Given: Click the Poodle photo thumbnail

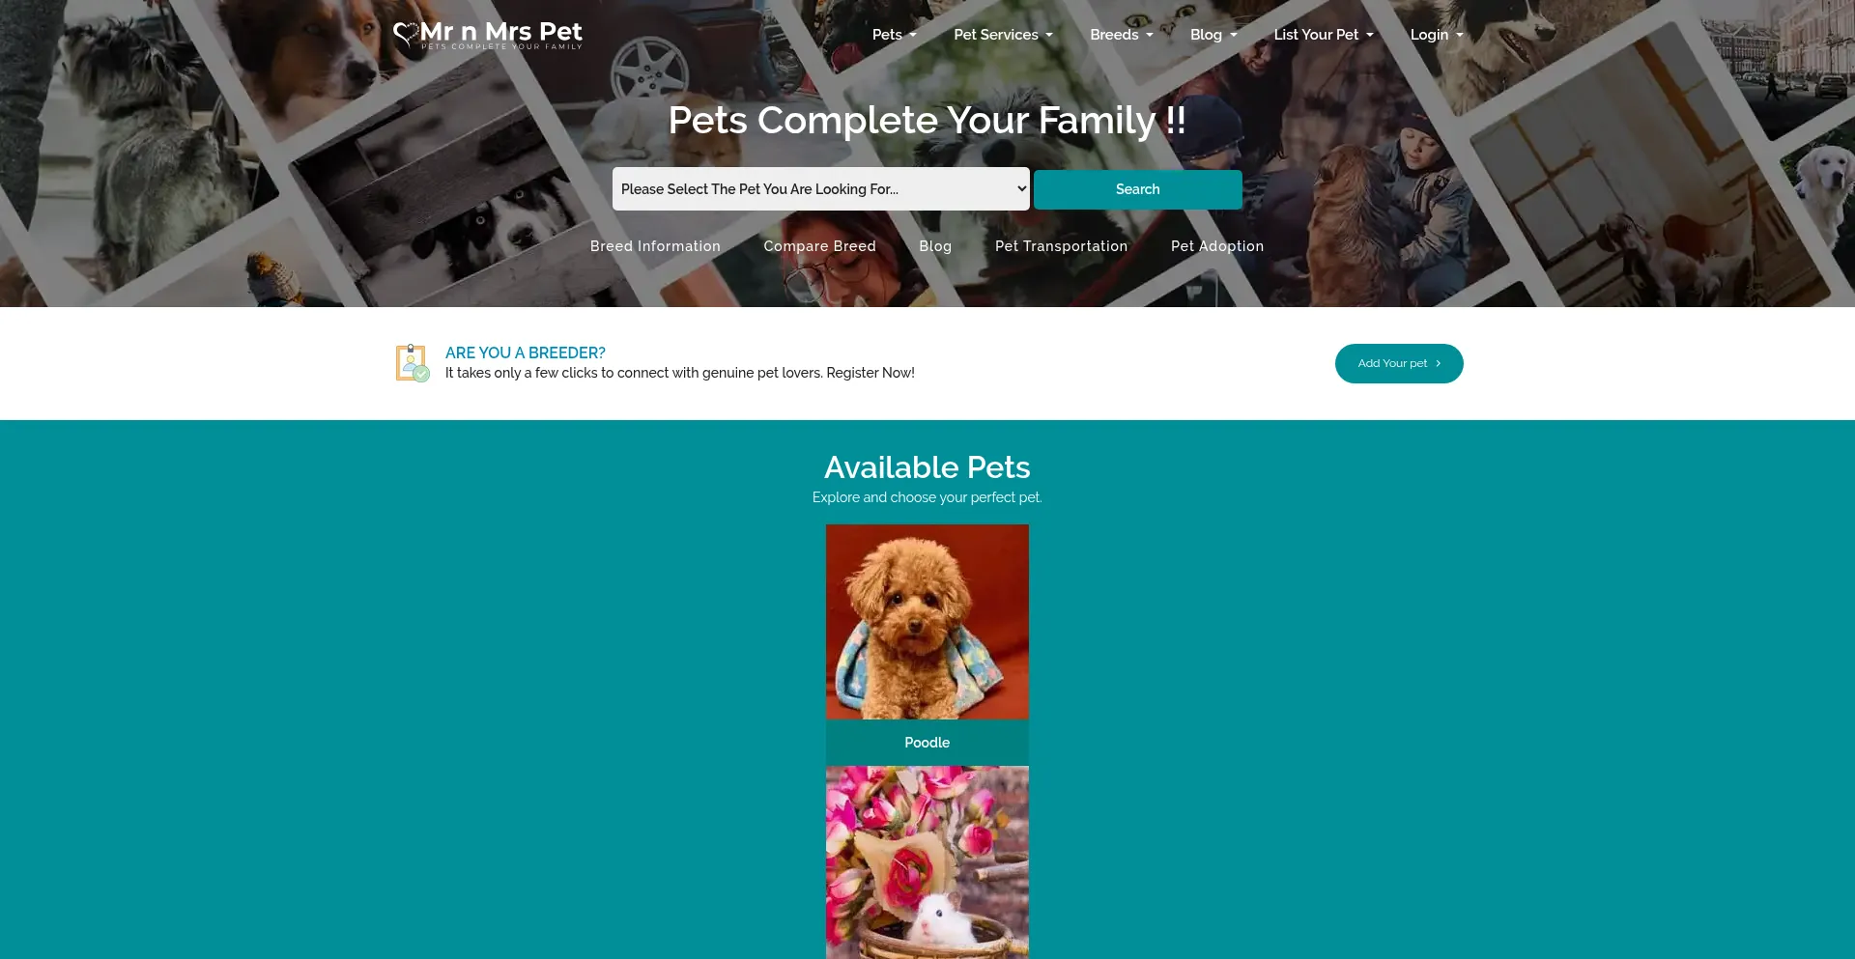Looking at the screenshot, I should [927, 622].
